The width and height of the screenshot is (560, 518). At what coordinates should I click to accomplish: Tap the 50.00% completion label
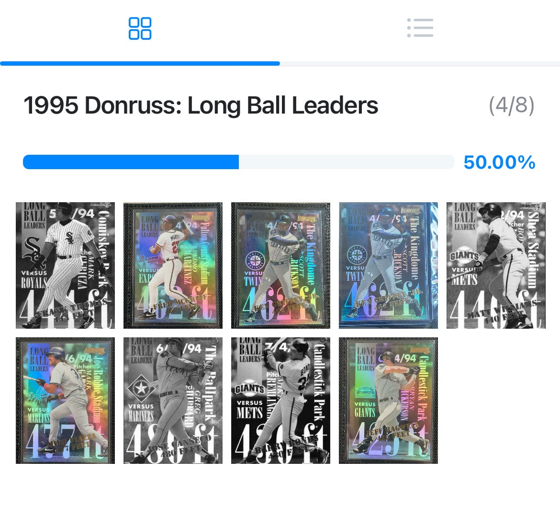click(499, 162)
